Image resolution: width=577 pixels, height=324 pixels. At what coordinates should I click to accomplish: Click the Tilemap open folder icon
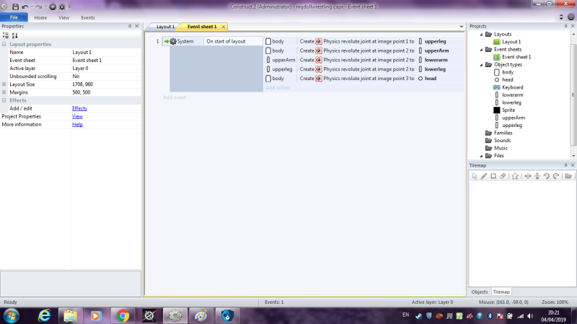pyautogui.click(x=568, y=176)
